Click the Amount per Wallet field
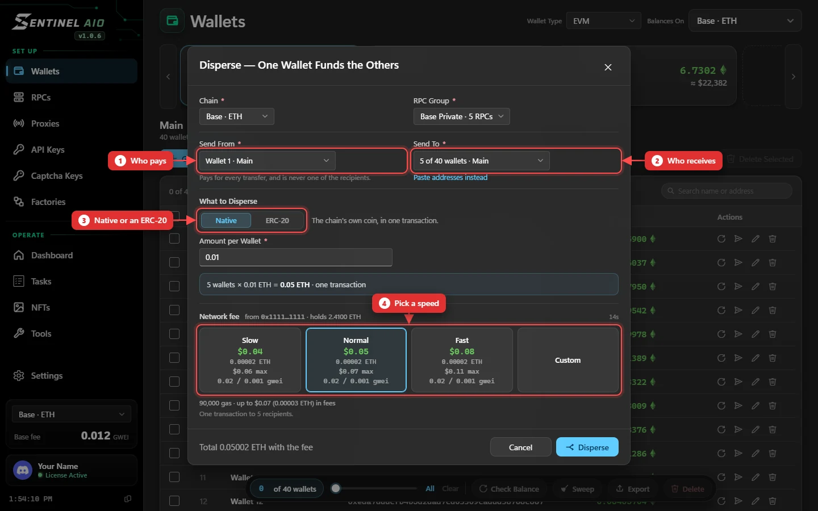 click(296, 257)
